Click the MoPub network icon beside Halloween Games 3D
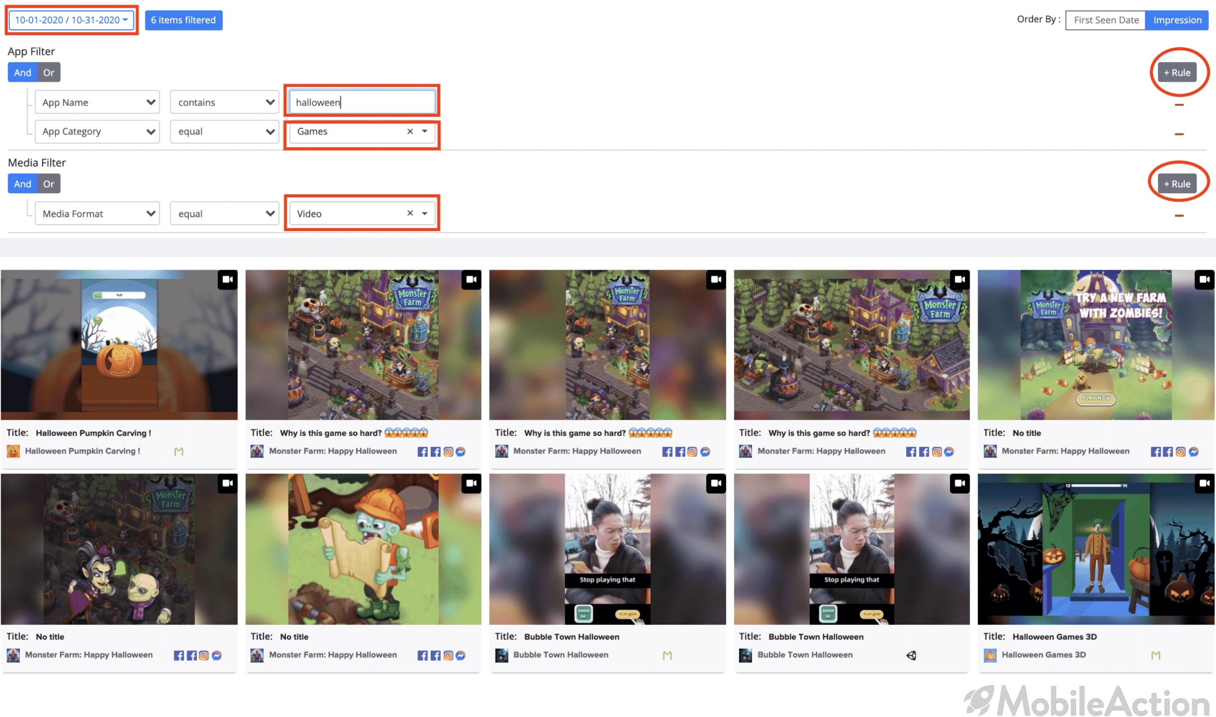 (1156, 656)
